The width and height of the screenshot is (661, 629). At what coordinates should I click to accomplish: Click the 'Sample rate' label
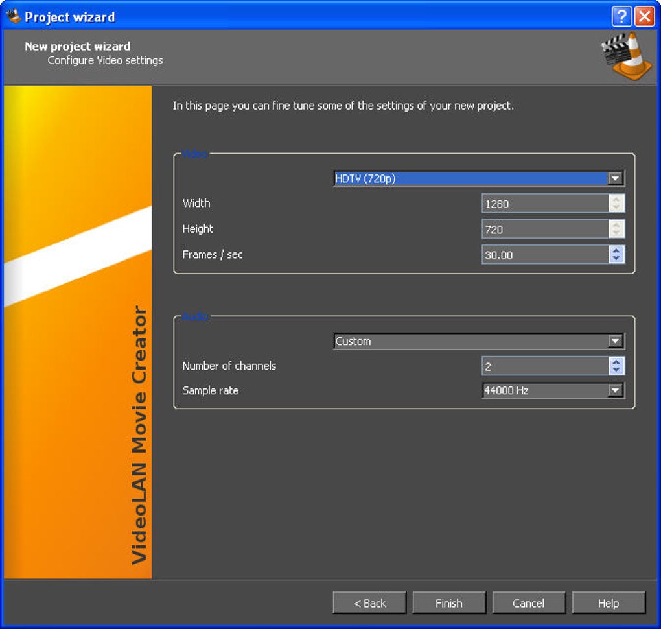click(211, 390)
